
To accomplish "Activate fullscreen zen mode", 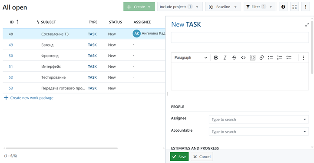I will click(294, 7).
